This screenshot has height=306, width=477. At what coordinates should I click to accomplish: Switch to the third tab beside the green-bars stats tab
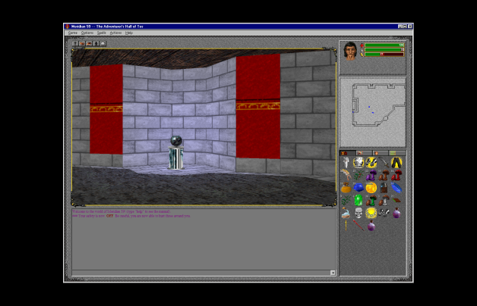tap(381, 153)
